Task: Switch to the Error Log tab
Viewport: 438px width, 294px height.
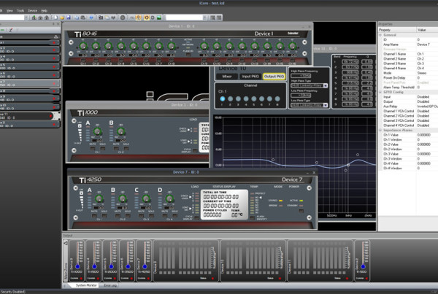Action: click(x=110, y=285)
